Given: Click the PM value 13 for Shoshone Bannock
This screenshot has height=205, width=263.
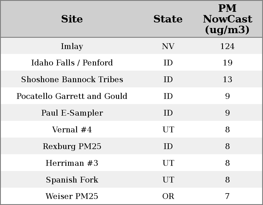Looking at the screenshot, I should point(227,80).
